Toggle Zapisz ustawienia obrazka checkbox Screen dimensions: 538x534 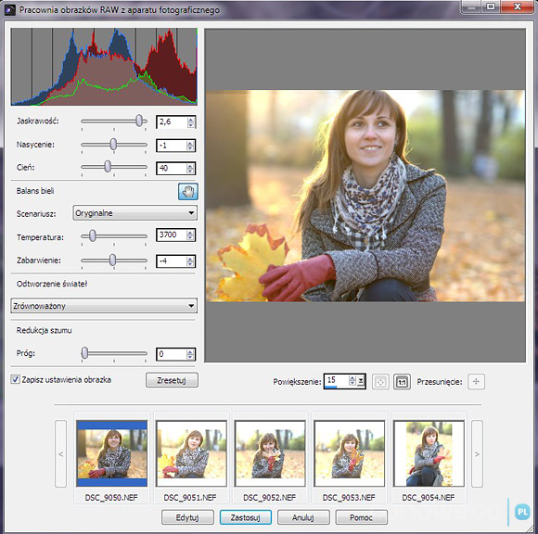[15, 379]
